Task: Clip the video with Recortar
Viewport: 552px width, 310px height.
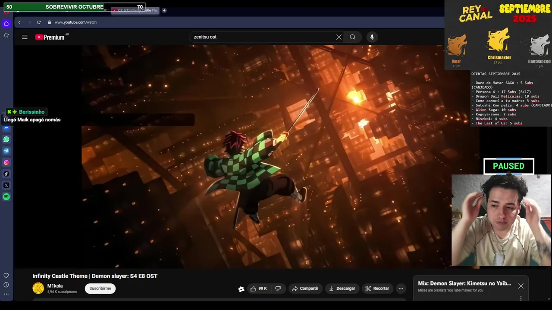Action: coord(377,288)
